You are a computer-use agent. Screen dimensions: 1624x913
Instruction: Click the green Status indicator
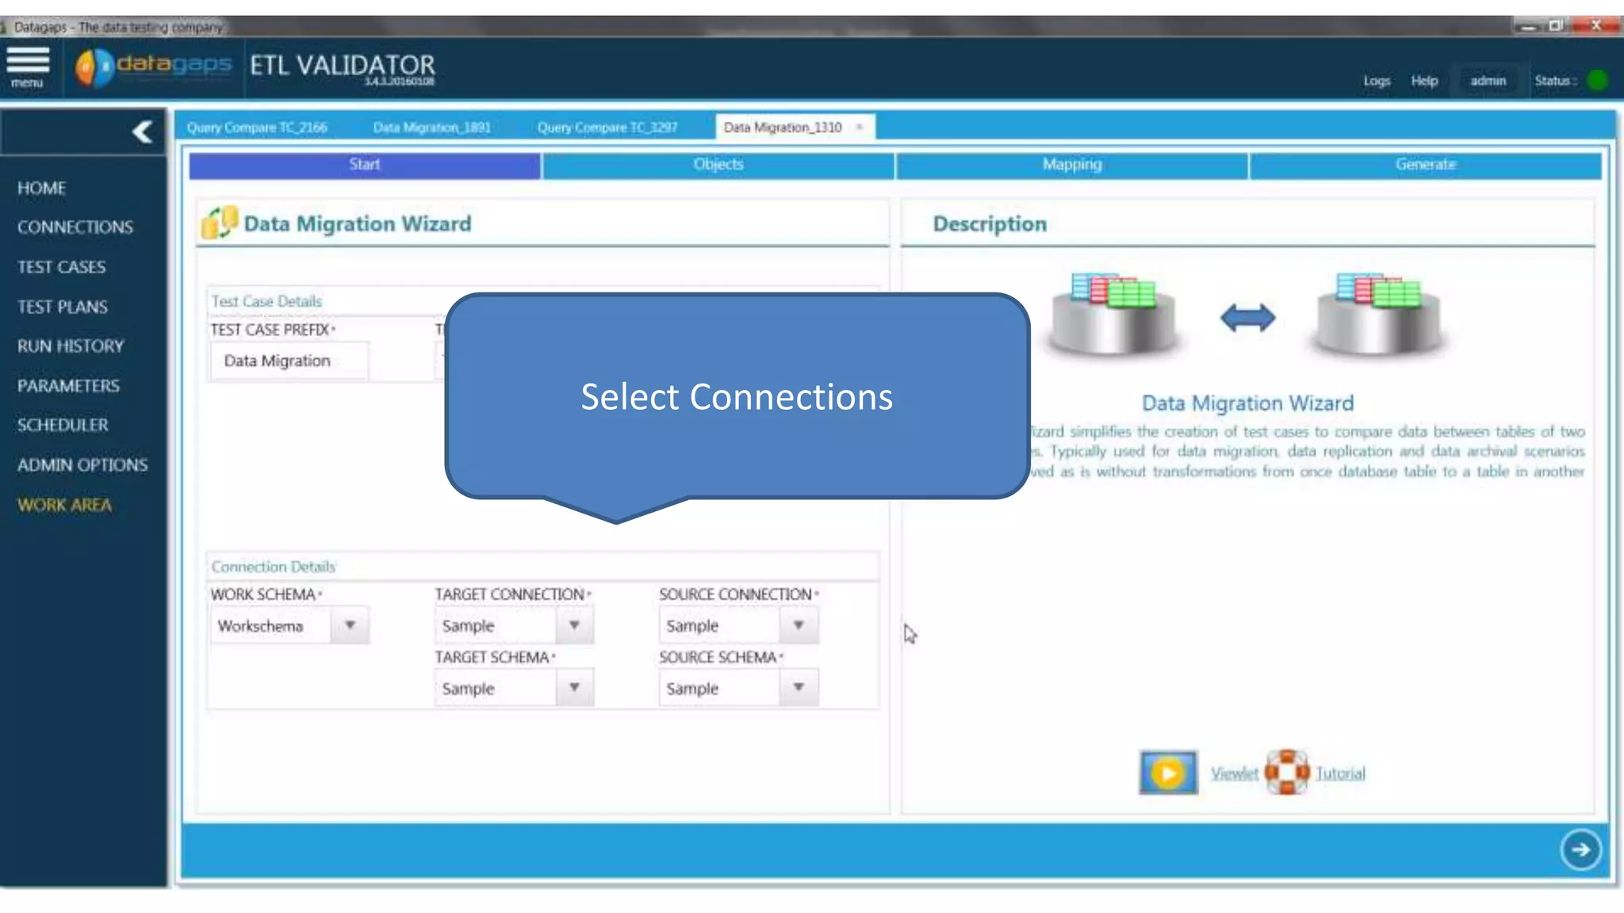1599,80
